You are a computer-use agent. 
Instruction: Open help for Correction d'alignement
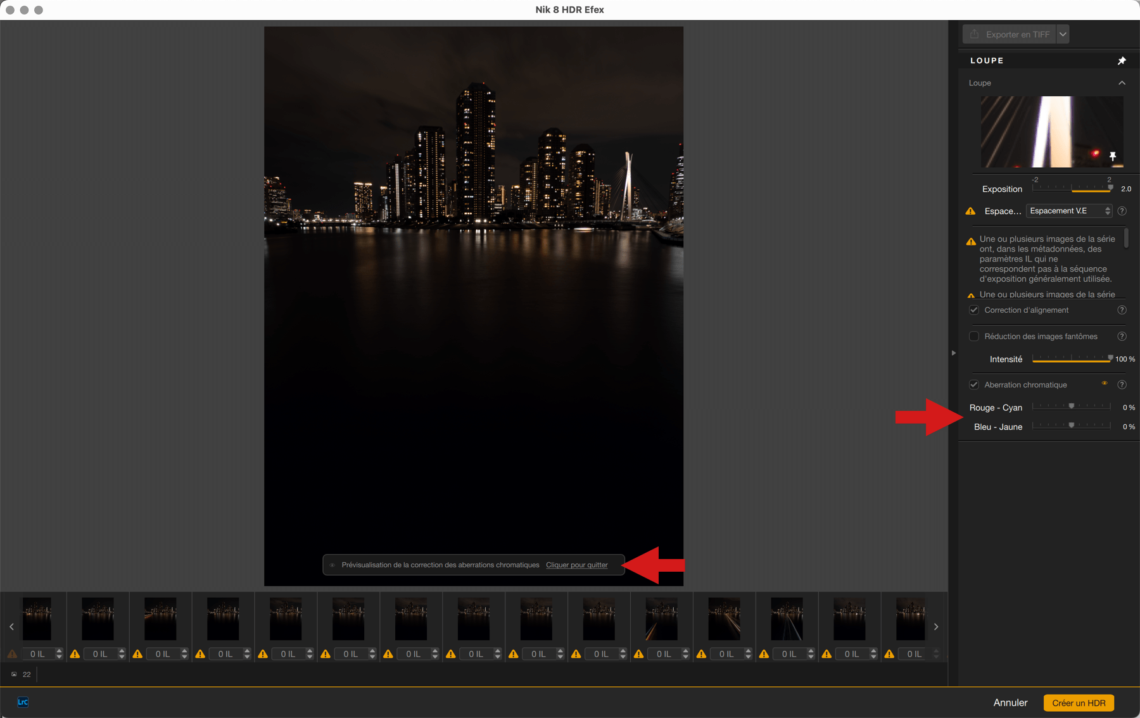[x=1122, y=310]
